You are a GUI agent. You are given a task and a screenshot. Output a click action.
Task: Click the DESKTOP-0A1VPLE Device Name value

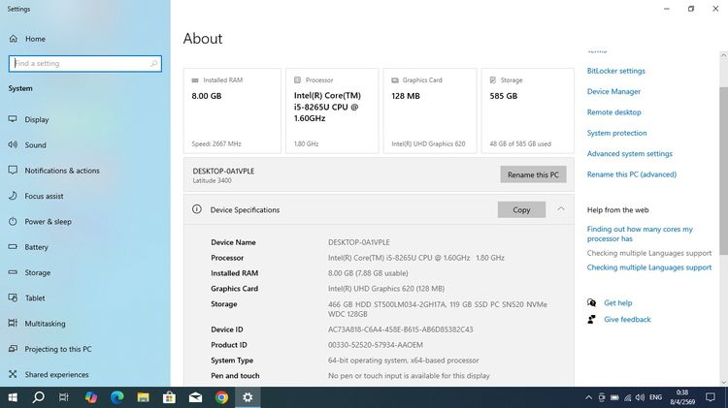coord(359,242)
